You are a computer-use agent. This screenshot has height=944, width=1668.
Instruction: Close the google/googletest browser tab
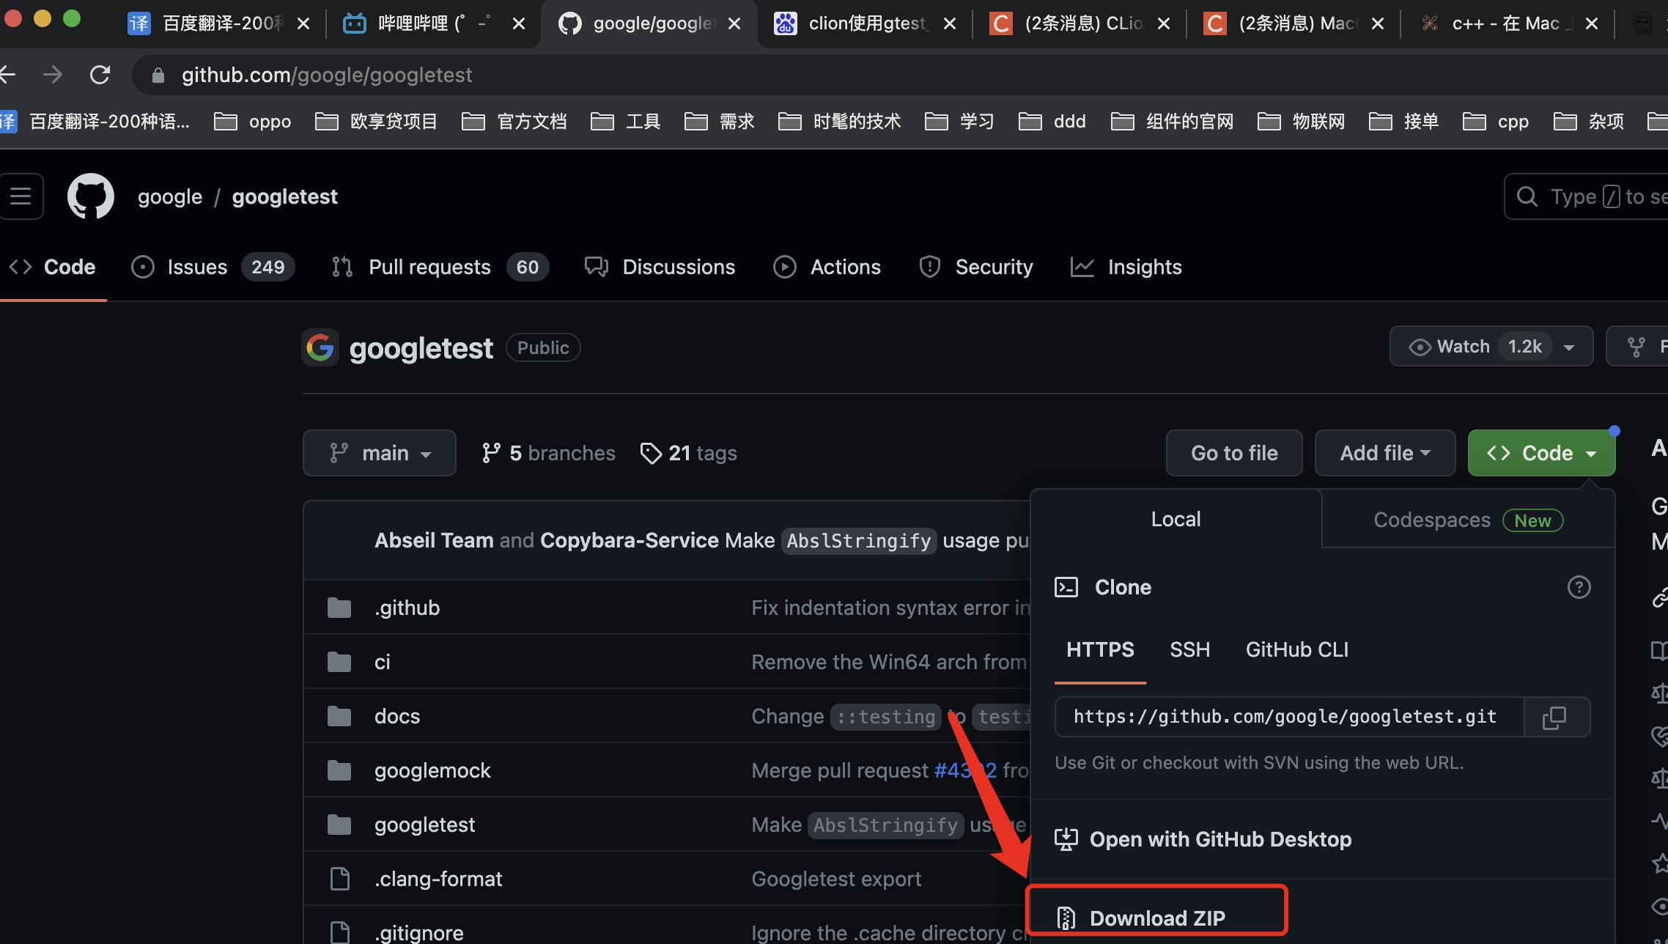click(734, 24)
